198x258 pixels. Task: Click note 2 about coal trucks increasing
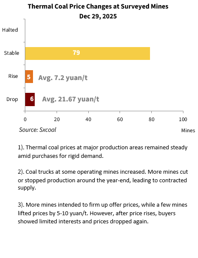(103, 181)
